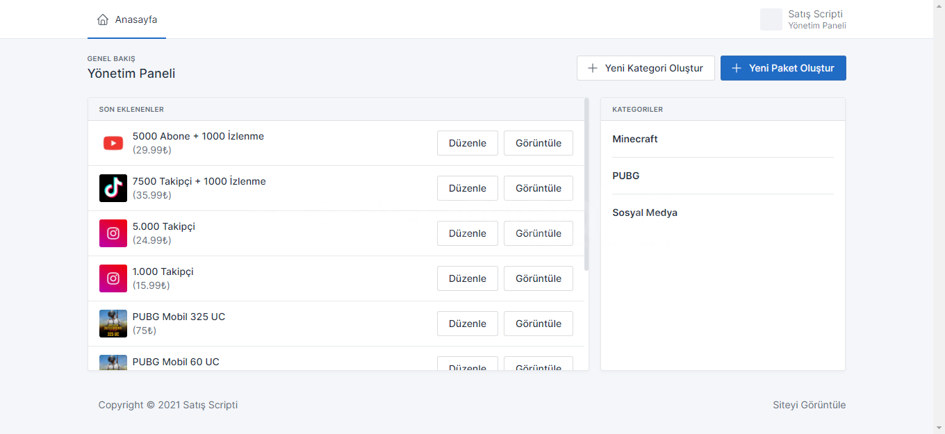Click the GENEL BAKIŞ label
The height and width of the screenshot is (434, 945).
tap(111, 59)
